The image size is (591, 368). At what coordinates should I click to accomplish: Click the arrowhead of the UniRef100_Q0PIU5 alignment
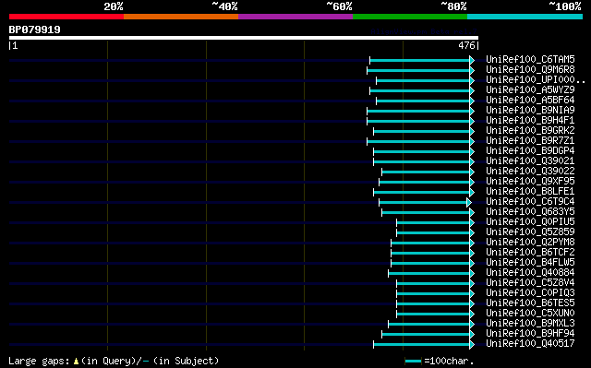click(472, 223)
